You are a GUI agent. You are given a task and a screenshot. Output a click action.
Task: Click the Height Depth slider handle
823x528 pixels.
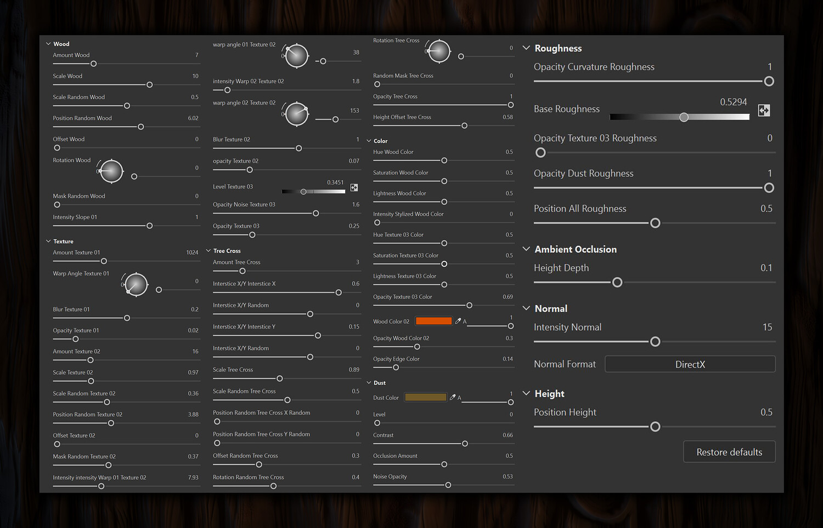(617, 283)
